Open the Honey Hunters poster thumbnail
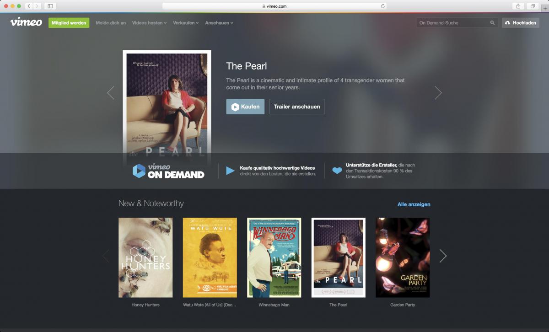 tap(145, 257)
